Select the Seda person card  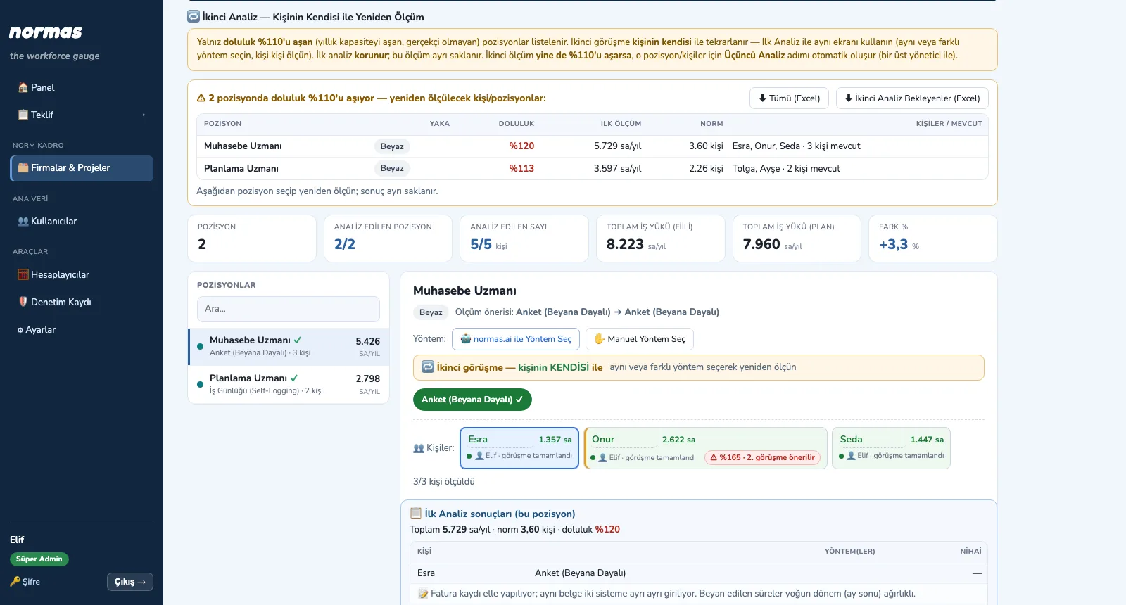coord(891,448)
